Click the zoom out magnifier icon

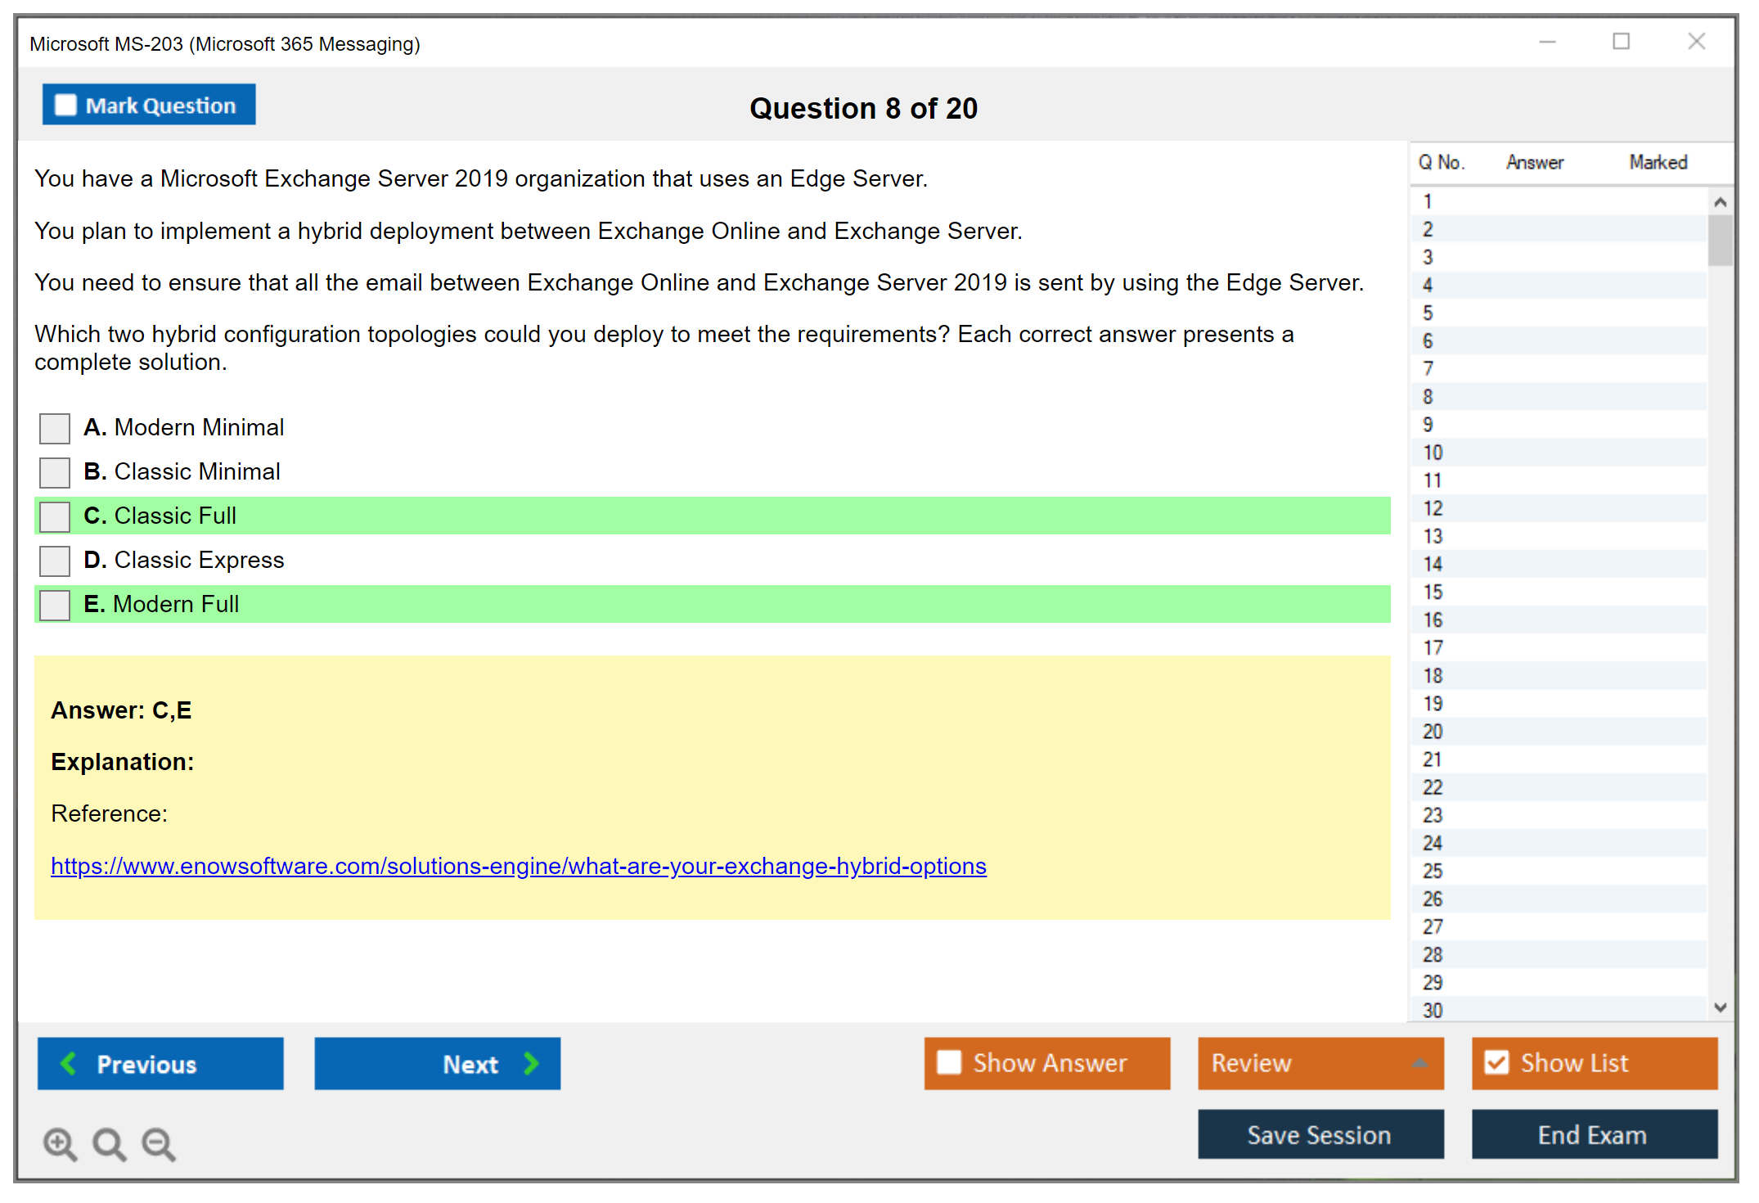[x=158, y=1143]
